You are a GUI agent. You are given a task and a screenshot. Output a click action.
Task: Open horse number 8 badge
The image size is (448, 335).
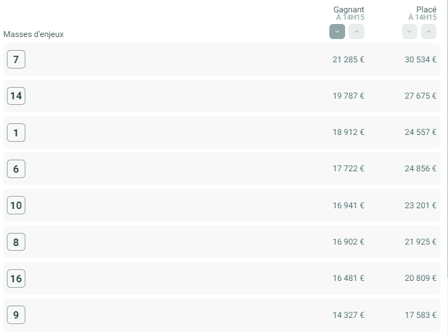tap(16, 242)
